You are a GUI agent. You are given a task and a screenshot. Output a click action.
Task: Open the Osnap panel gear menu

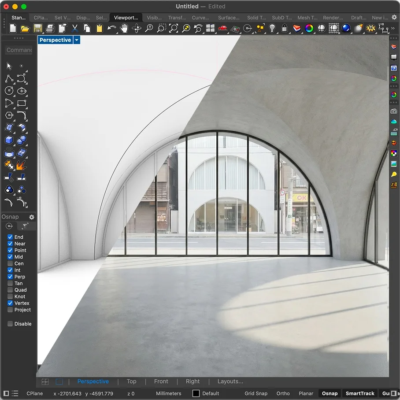click(32, 217)
